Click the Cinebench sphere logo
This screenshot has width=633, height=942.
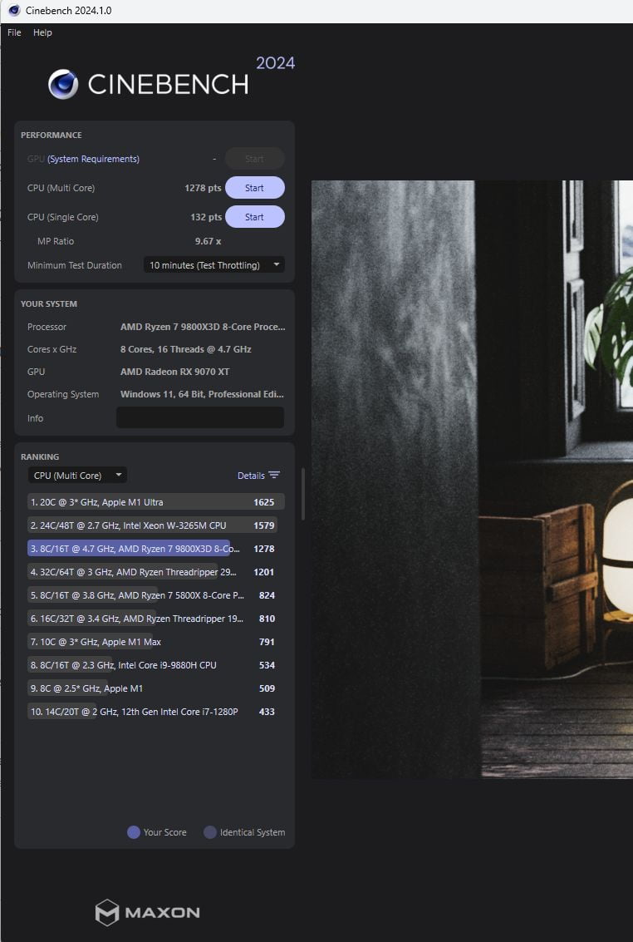63,84
